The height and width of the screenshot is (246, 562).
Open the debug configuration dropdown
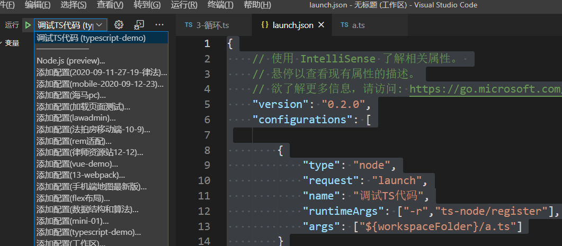pos(70,25)
